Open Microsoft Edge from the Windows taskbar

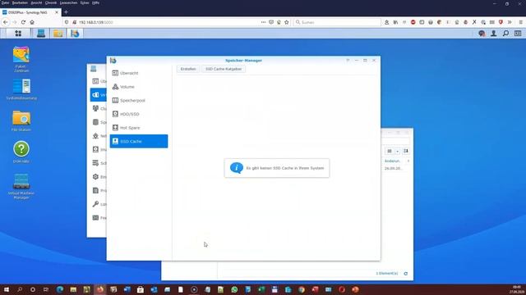[x=60, y=289]
